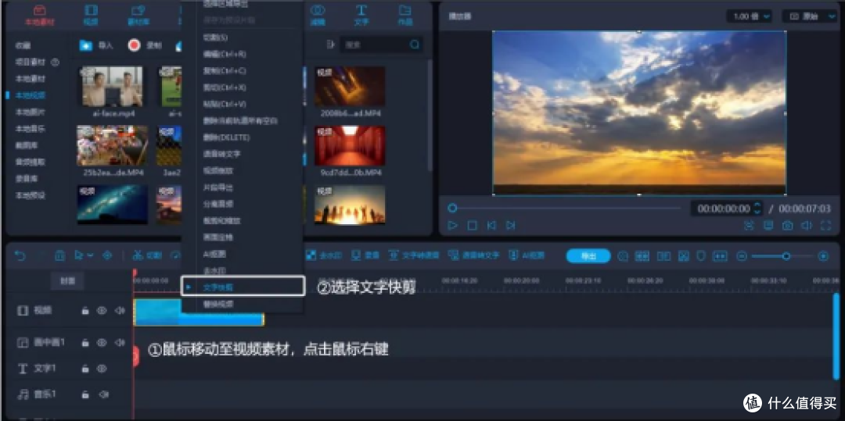Switch to the 滤镜 filter tab
Screen dimensions: 845x421
pyautogui.click(x=318, y=16)
